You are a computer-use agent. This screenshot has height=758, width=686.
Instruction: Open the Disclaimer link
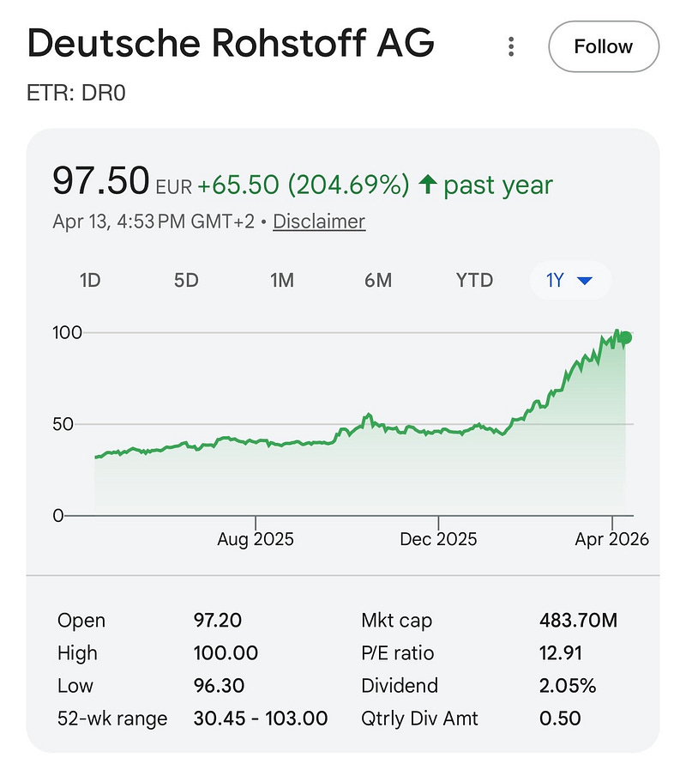click(319, 221)
